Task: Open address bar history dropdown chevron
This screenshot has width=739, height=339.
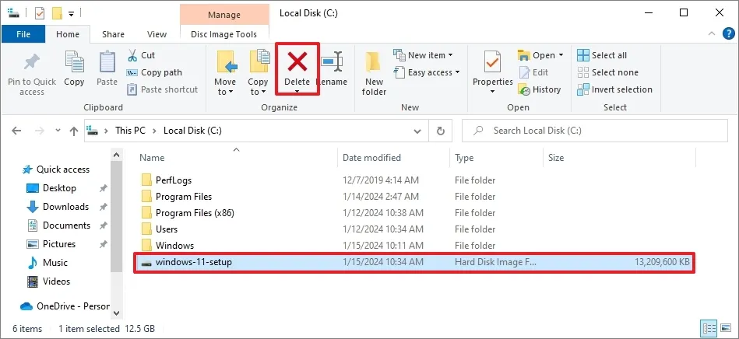Action: point(417,131)
